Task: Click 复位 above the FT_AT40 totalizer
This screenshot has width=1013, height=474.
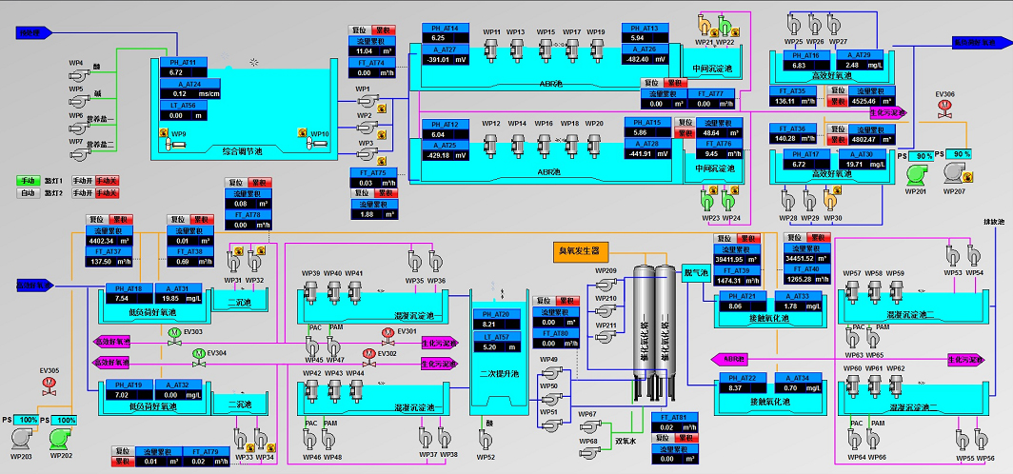Action: pyautogui.click(x=795, y=237)
